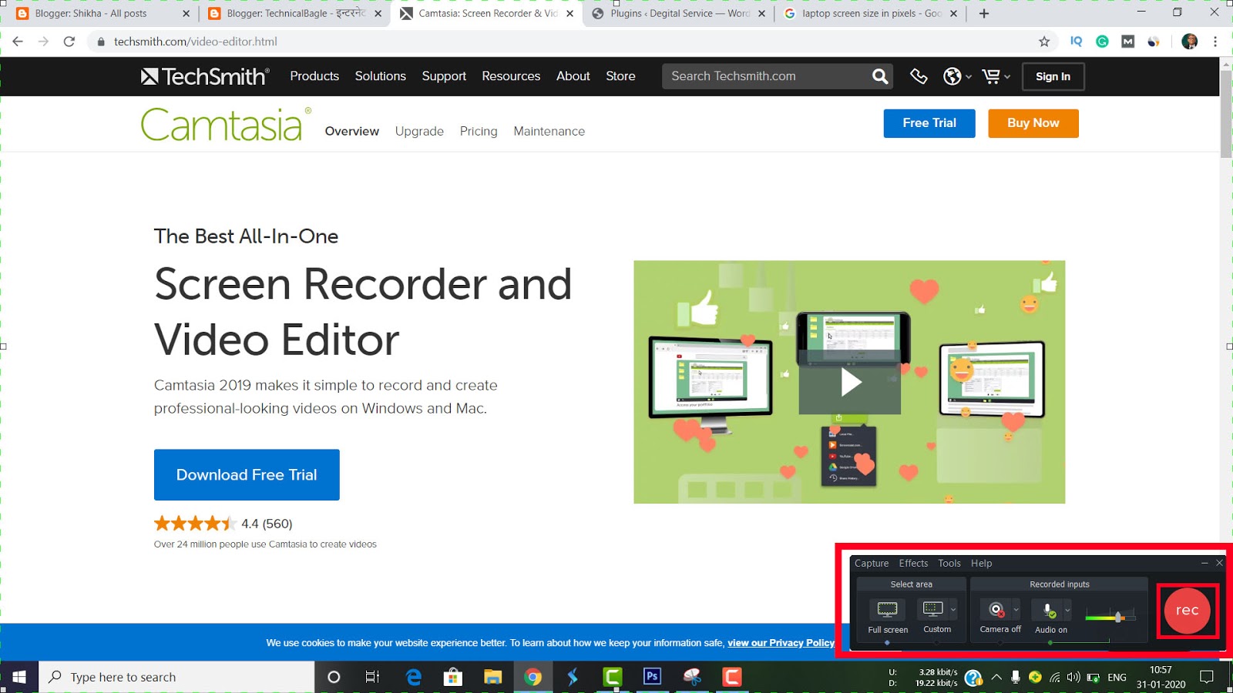The height and width of the screenshot is (693, 1233).
Task: Click the Download Free Trial button
Action: coord(246,474)
